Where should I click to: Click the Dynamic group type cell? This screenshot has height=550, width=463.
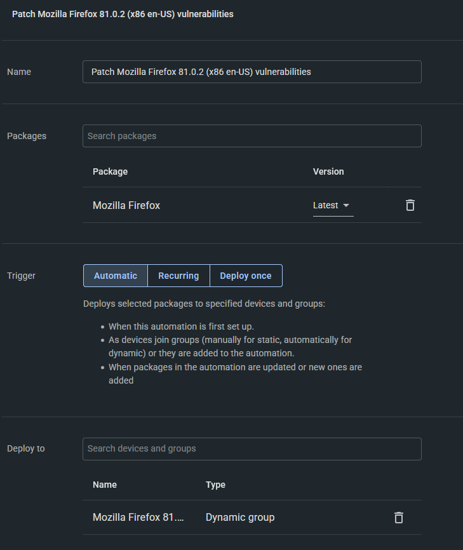click(x=240, y=518)
